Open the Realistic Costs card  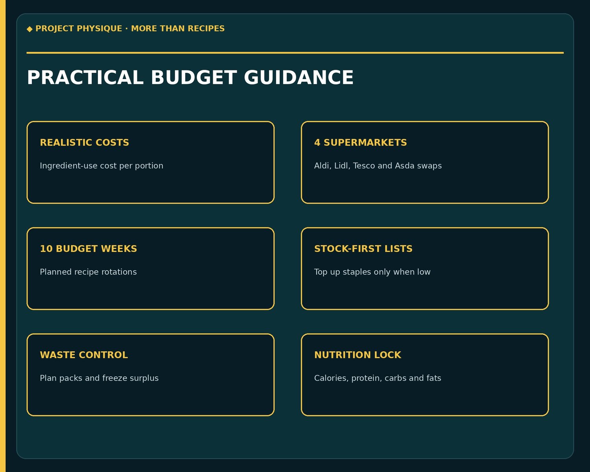150,162
